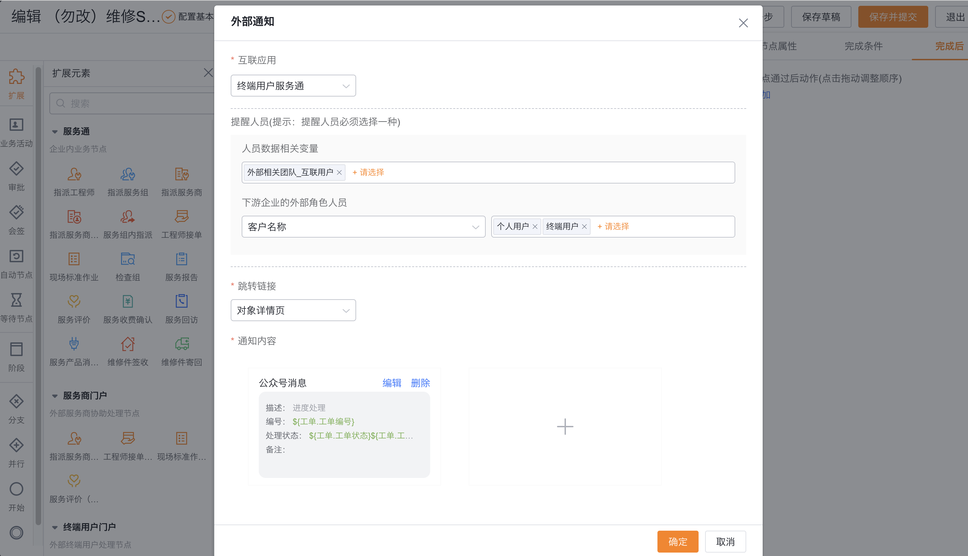
Task: Pick 现场标准作… icon under 服务商门户
Action: (182, 438)
